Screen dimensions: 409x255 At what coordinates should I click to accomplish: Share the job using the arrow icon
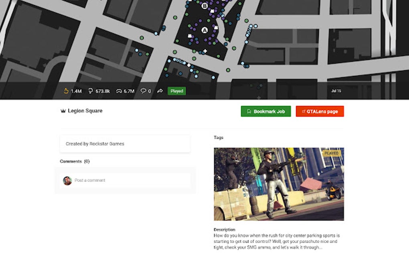160,91
